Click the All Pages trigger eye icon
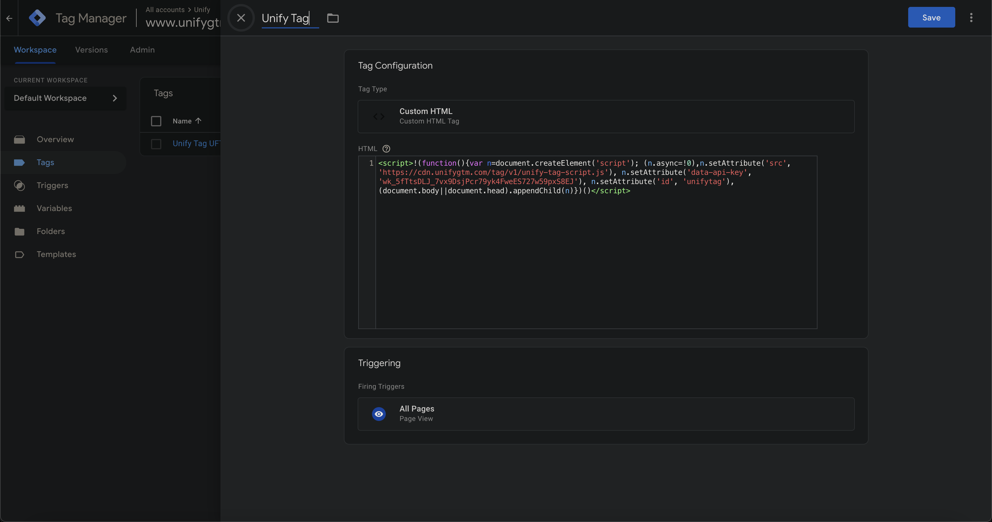 [x=379, y=414]
